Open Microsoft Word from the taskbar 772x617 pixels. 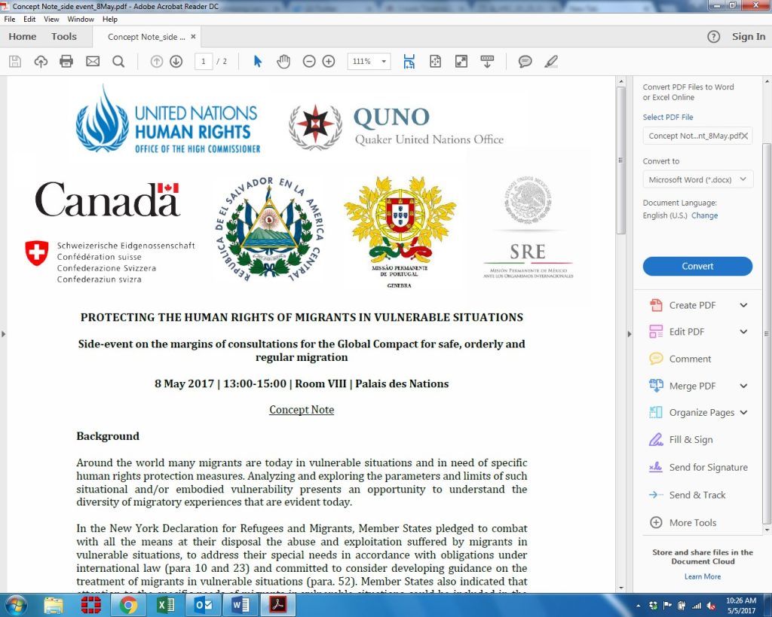point(240,604)
